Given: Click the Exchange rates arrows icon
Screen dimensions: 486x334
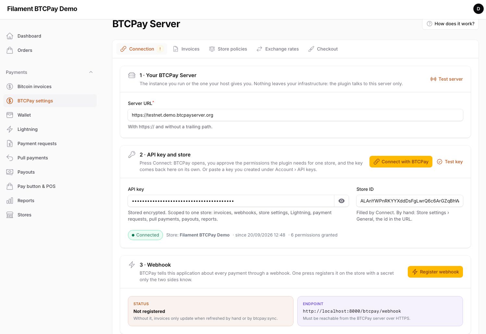Looking at the screenshot, I should (259, 49).
